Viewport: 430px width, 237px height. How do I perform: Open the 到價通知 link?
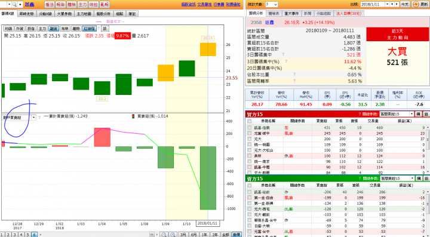(233, 4)
